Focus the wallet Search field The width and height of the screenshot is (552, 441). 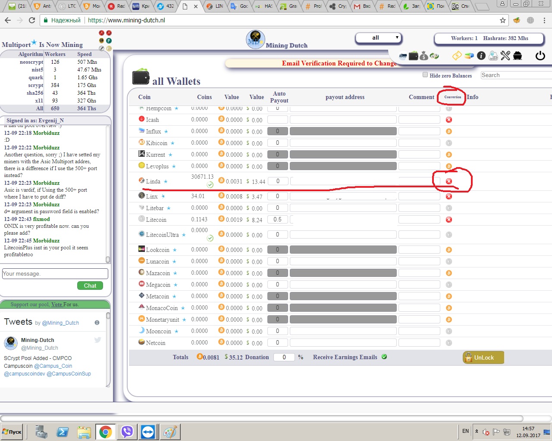[516, 75]
